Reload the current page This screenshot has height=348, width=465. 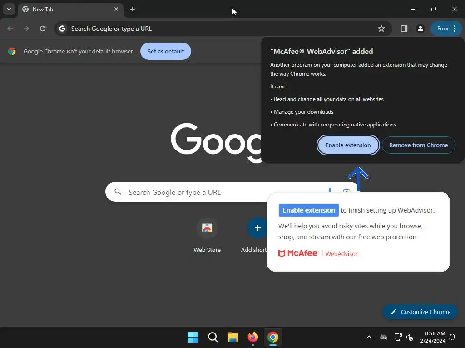[x=43, y=29]
